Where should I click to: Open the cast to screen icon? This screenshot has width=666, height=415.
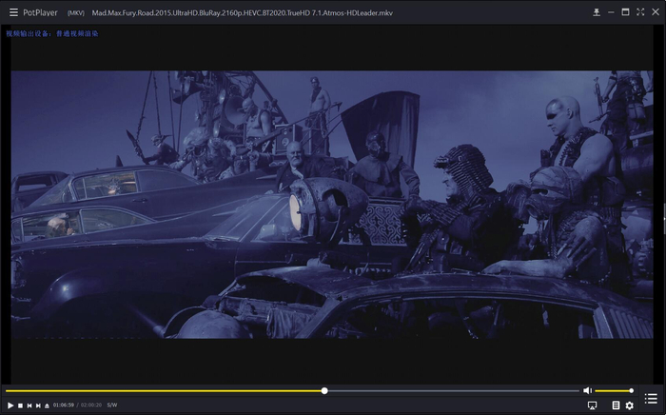pos(592,405)
